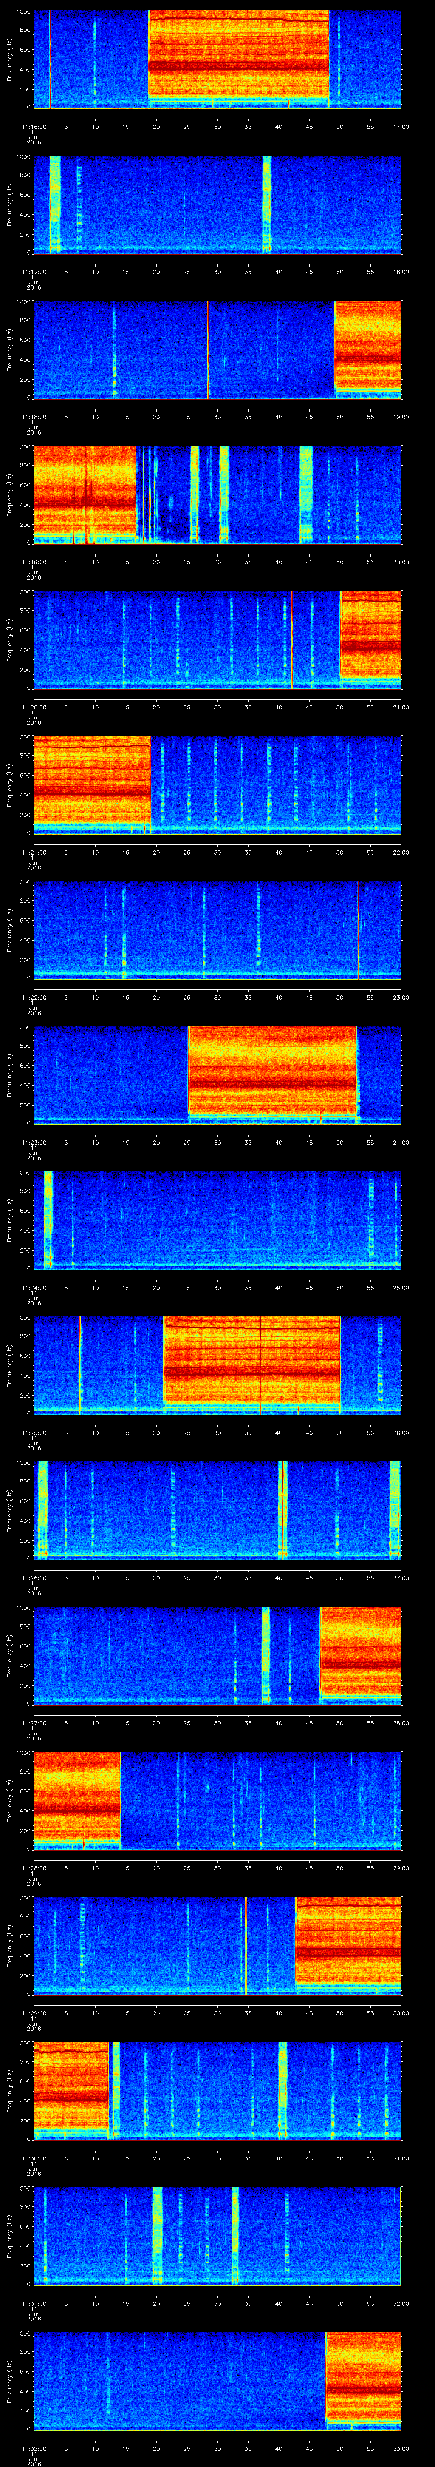Click the red noise block in the 11:23:00 spectrogram
Screen dimensions: 435x2467
pos(272,1071)
